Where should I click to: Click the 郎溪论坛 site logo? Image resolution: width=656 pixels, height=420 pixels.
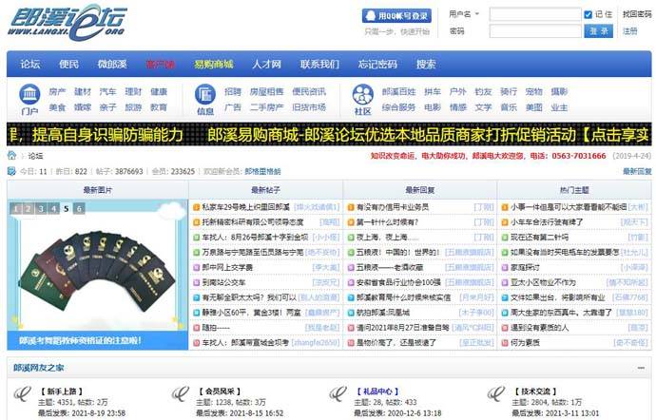pyautogui.click(x=67, y=23)
